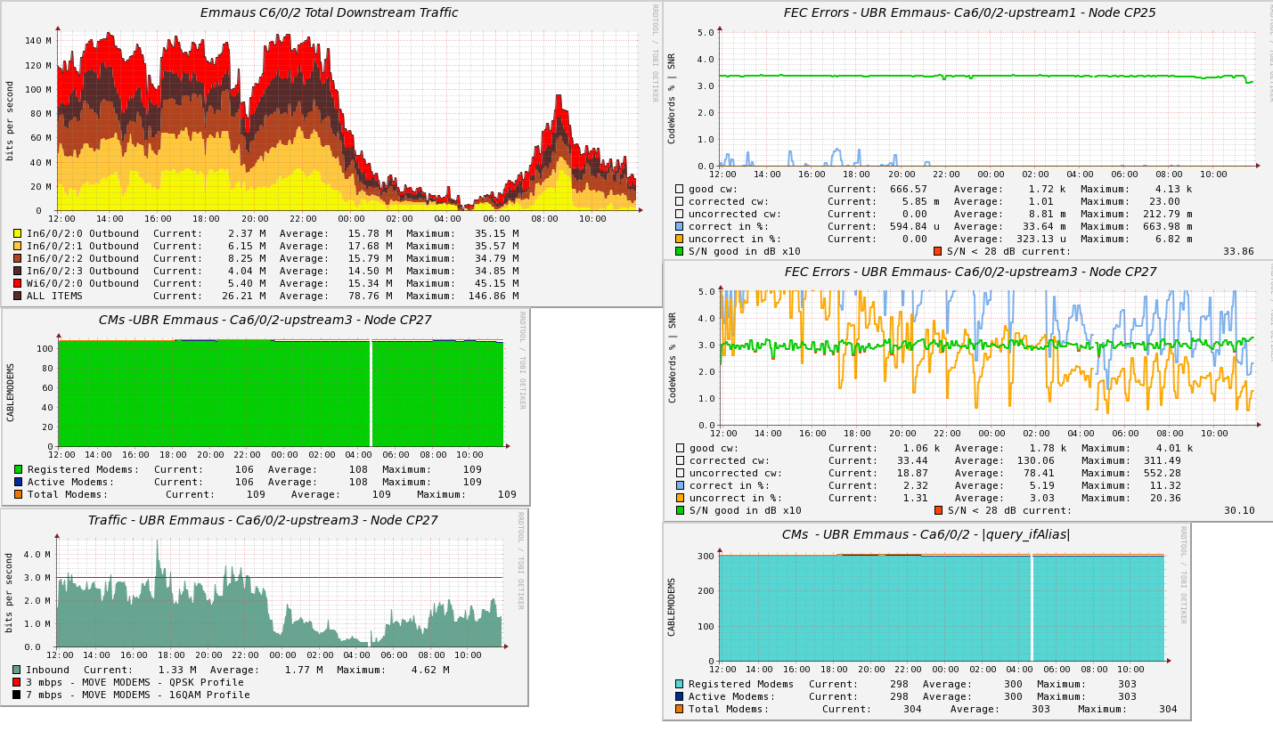Click 'corrected cw' swatch in Node CP25 FEC legend

tap(679, 201)
